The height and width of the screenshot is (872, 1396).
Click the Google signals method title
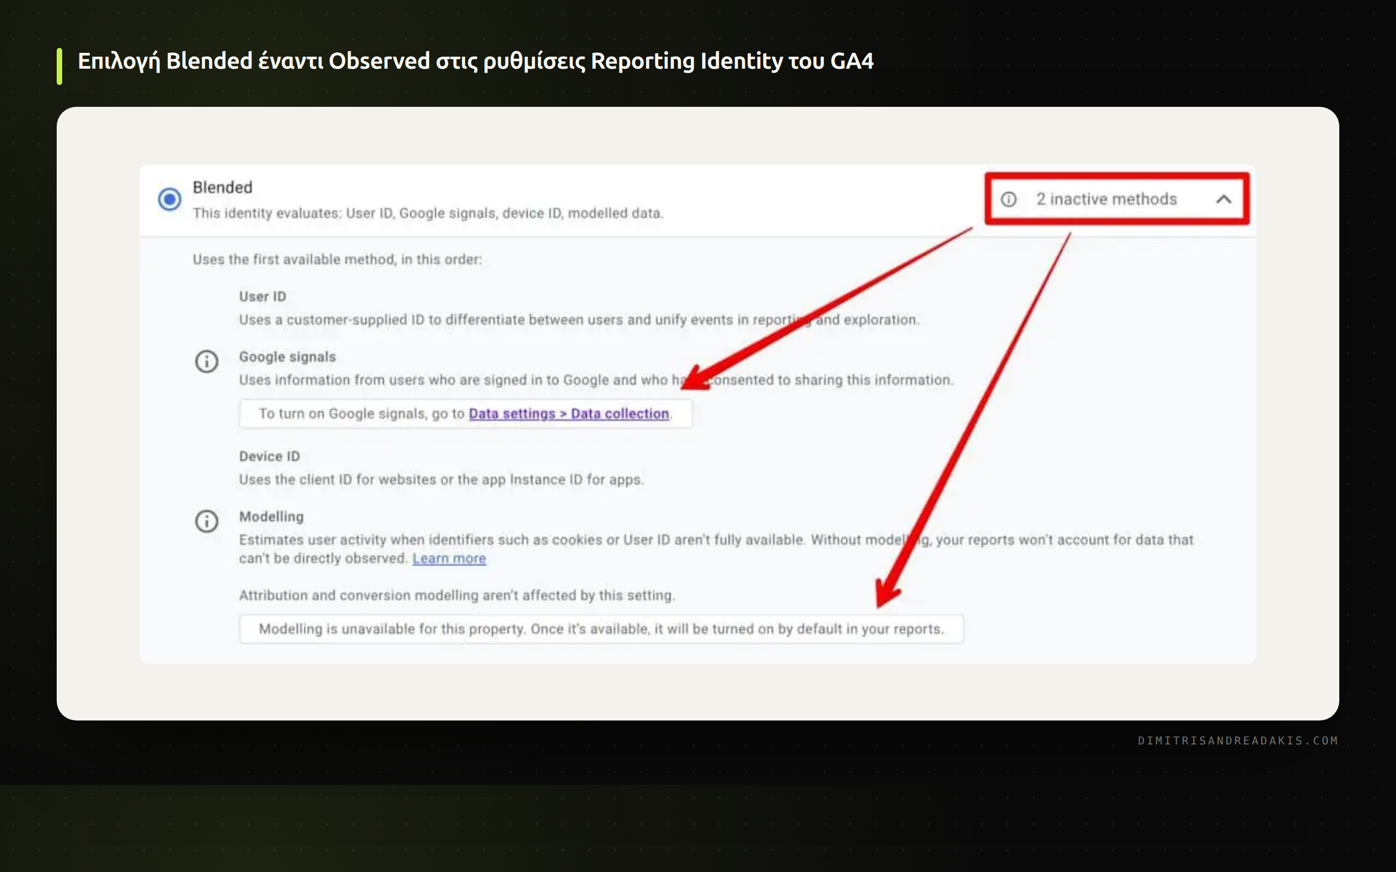(x=287, y=357)
